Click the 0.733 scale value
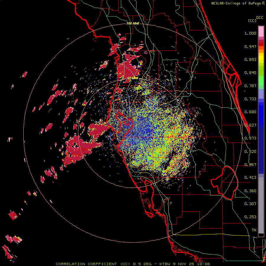The width and height of the screenshot is (266, 266). [x=250, y=99]
